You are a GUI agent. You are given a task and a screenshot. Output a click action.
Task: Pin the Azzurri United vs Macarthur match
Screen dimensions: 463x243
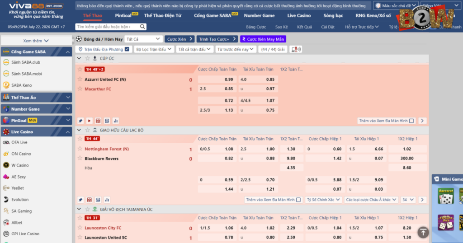click(80, 121)
